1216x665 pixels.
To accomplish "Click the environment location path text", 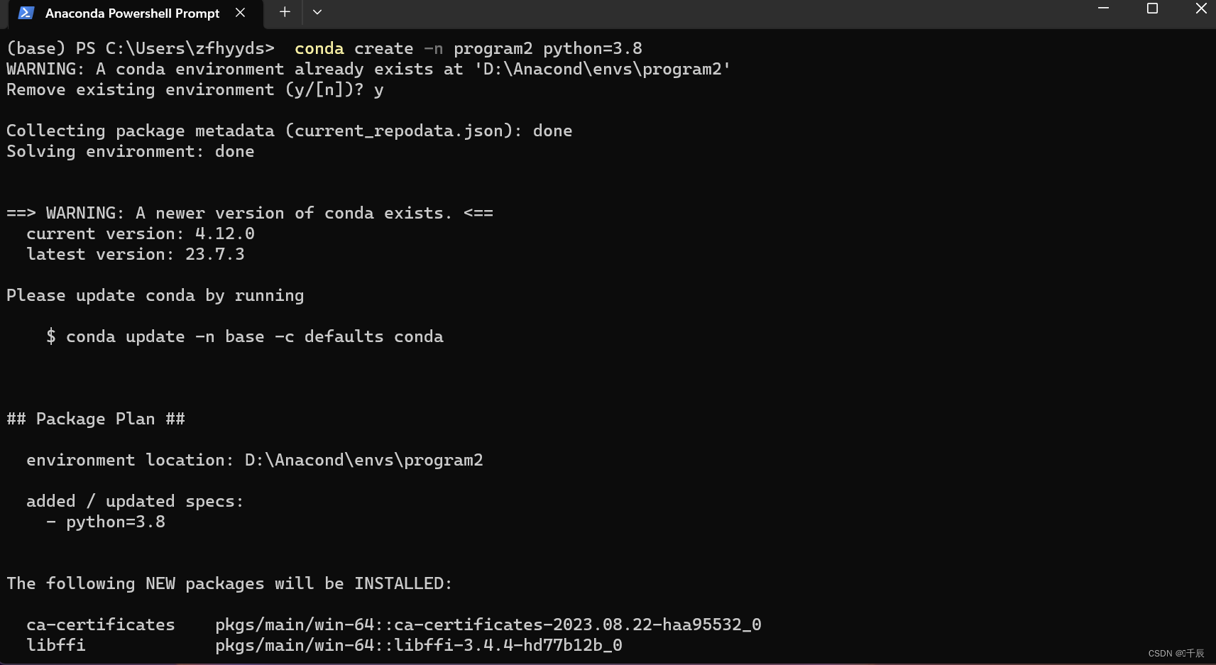I will (x=363, y=460).
